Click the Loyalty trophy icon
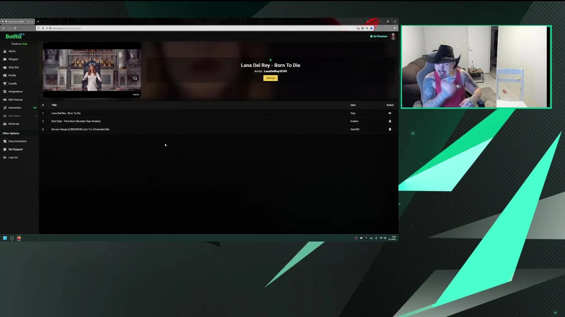Viewport: 565px width, 317px height. pyautogui.click(x=5, y=84)
